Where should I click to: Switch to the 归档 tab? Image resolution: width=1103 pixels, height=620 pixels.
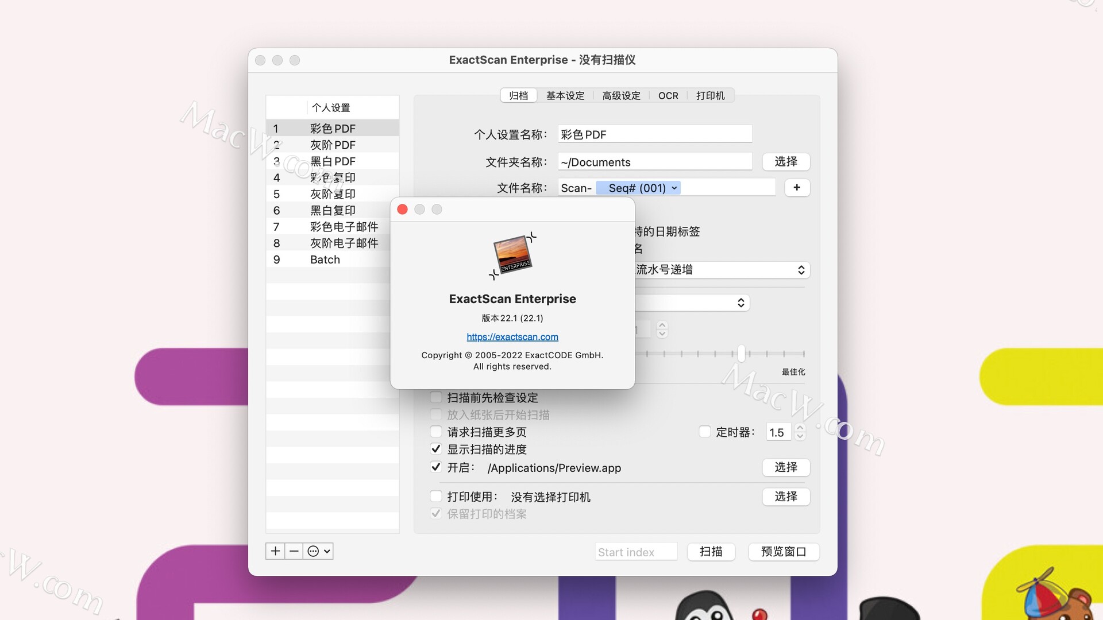518,96
